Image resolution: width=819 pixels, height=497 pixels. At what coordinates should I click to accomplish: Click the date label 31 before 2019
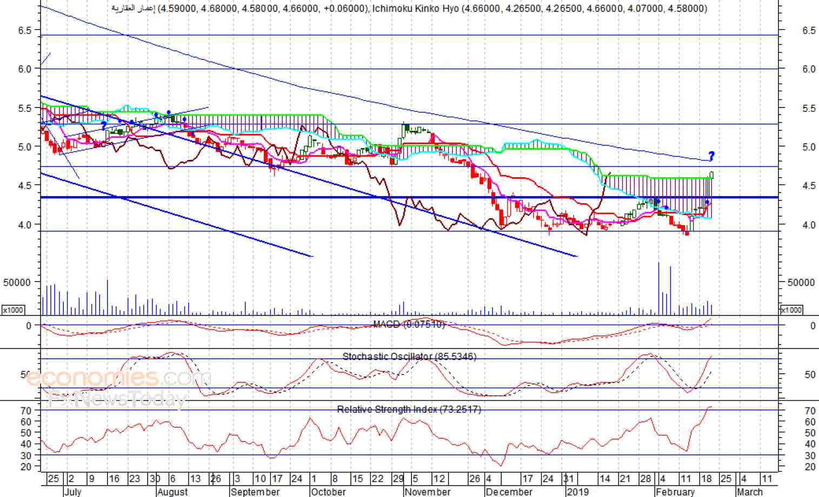(x=569, y=479)
